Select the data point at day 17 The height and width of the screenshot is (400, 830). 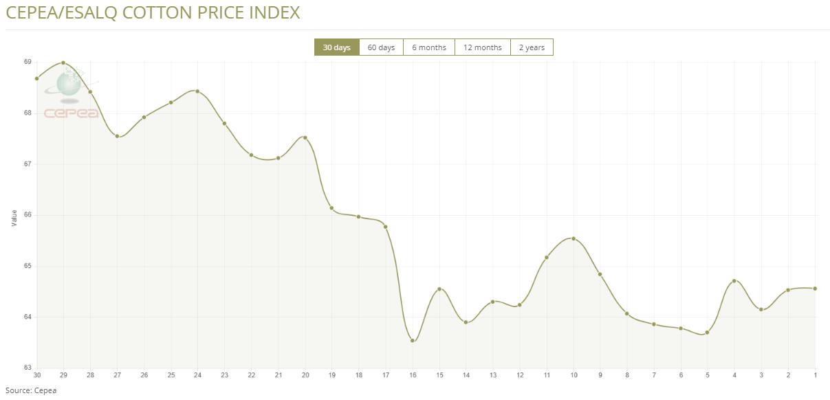pos(385,227)
